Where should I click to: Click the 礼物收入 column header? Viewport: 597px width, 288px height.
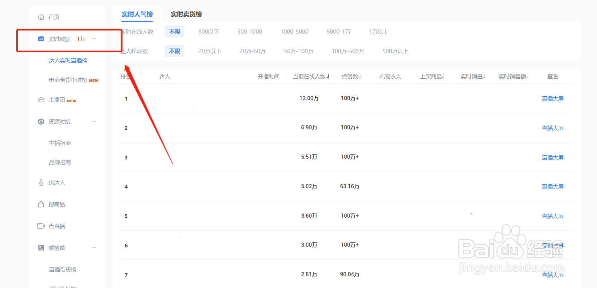[x=390, y=77]
